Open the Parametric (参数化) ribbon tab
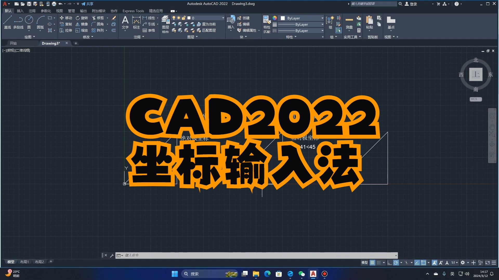 click(46, 11)
